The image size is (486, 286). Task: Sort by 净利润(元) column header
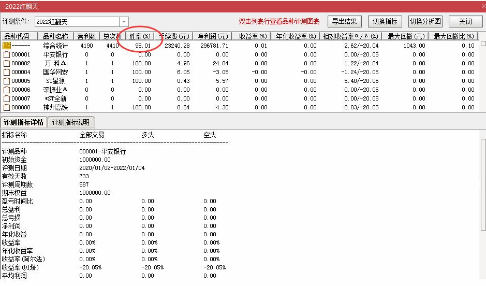pos(213,36)
